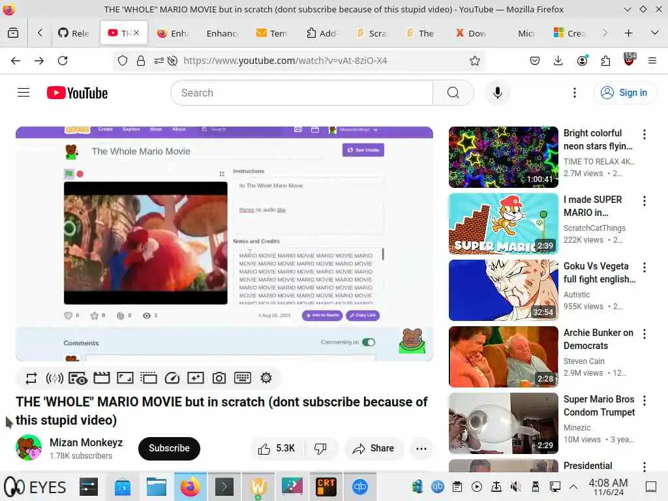Open options menu for Goku Vs Vegeta
This screenshot has height=501, width=668.
pyautogui.click(x=645, y=267)
